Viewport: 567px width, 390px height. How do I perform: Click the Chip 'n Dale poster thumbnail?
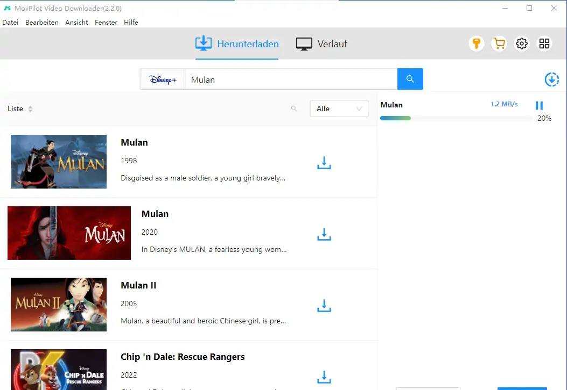(x=59, y=370)
